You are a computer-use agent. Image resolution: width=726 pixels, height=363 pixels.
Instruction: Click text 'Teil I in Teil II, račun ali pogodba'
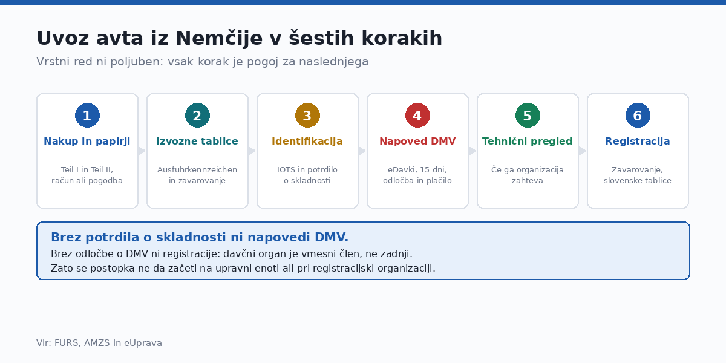[x=87, y=175]
